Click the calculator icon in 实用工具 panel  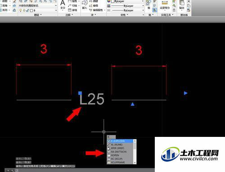pos(174,10)
